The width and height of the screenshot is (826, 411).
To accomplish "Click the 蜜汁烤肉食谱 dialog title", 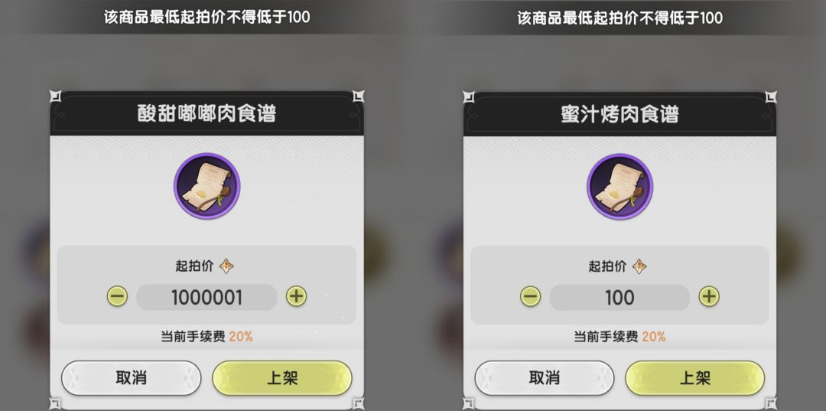I will coord(619,114).
